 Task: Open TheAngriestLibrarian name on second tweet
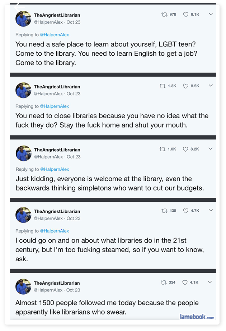tap(57, 87)
